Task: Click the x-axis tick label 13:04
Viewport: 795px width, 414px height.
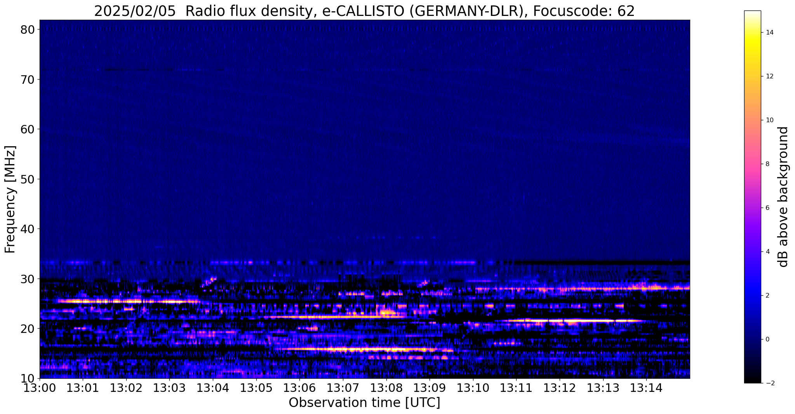Action: coord(213,388)
